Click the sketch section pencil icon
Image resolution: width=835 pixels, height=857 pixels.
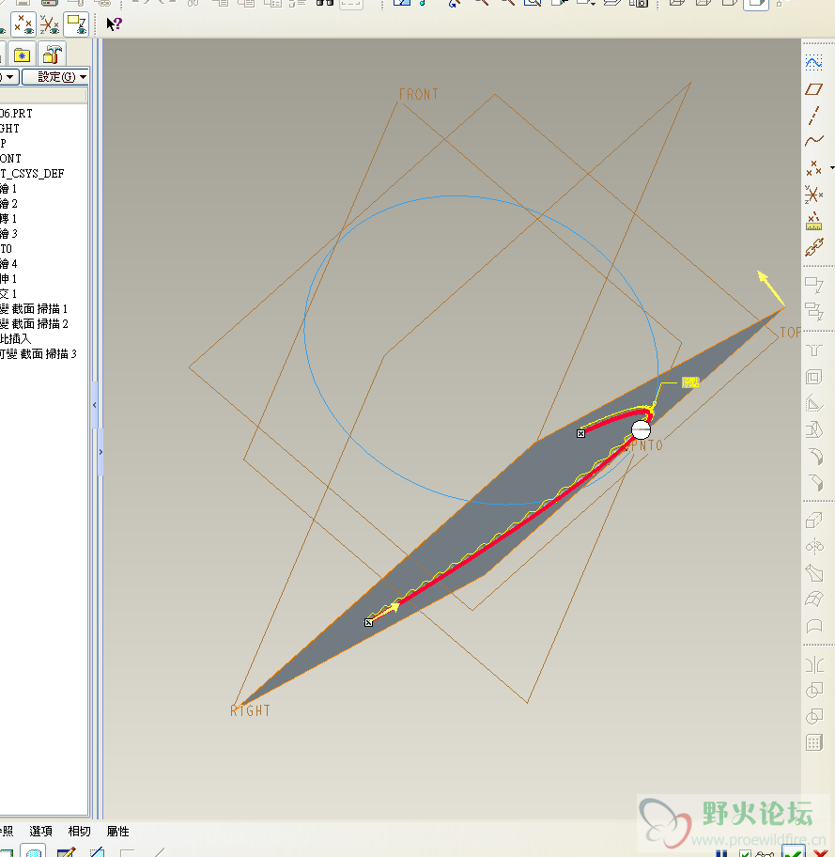coord(66,852)
